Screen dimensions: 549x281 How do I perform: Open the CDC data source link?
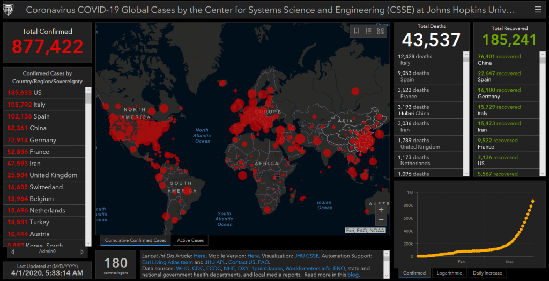coord(198,268)
